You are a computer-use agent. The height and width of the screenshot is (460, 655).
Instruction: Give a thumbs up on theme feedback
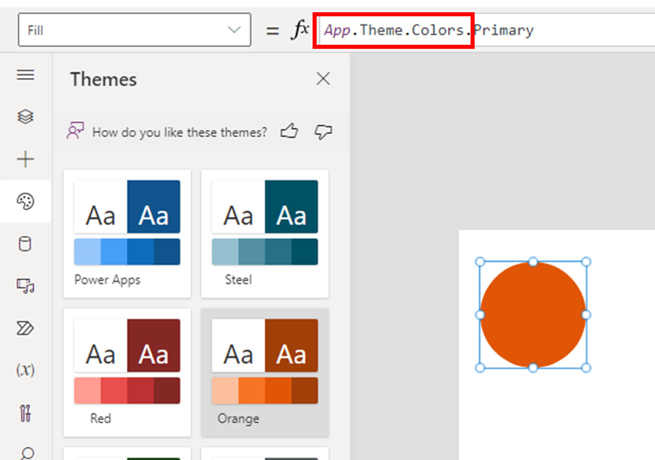click(289, 132)
